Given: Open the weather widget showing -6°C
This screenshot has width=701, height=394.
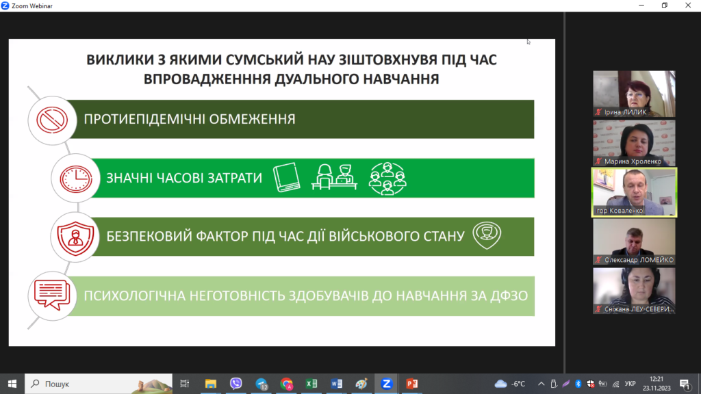Looking at the screenshot, I should click(x=510, y=384).
